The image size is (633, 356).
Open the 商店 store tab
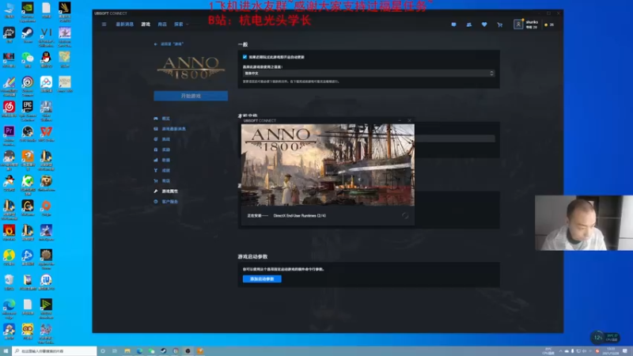tap(162, 25)
